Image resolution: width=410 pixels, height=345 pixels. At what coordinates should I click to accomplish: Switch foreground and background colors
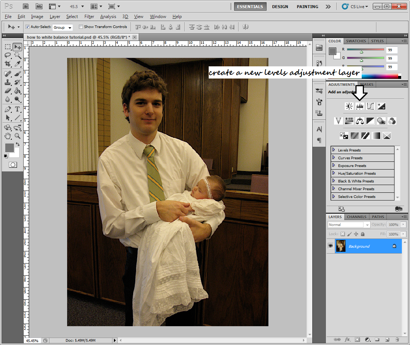[18, 144]
